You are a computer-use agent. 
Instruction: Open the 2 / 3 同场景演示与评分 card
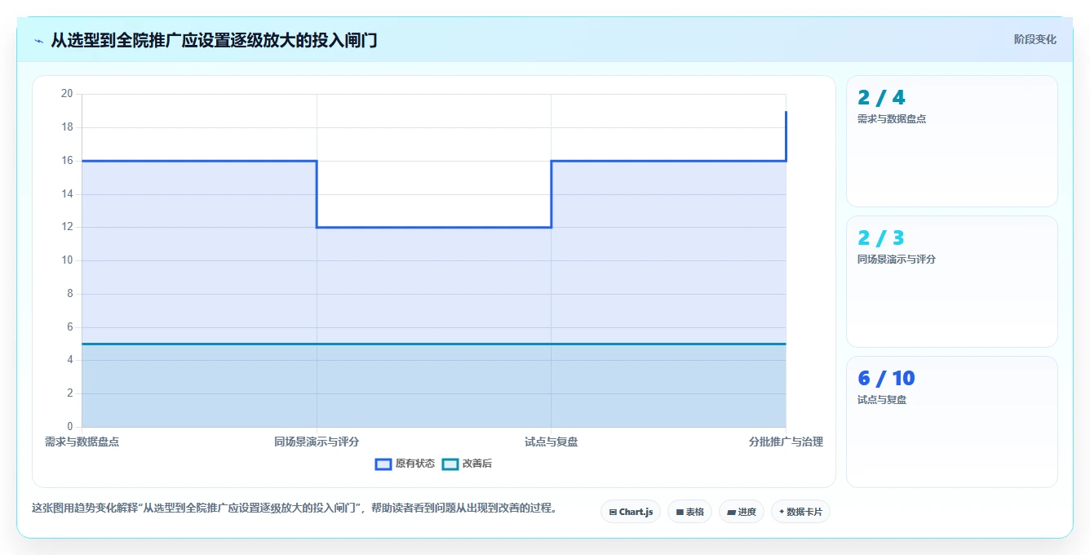pos(952,282)
